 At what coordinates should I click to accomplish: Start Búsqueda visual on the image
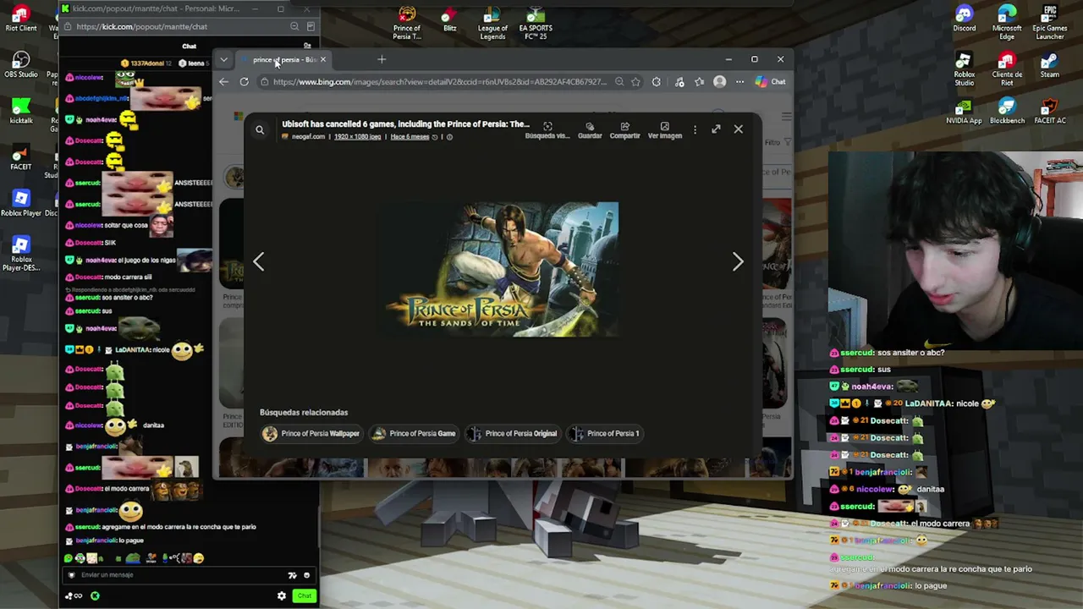pyautogui.click(x=547, y=130)
